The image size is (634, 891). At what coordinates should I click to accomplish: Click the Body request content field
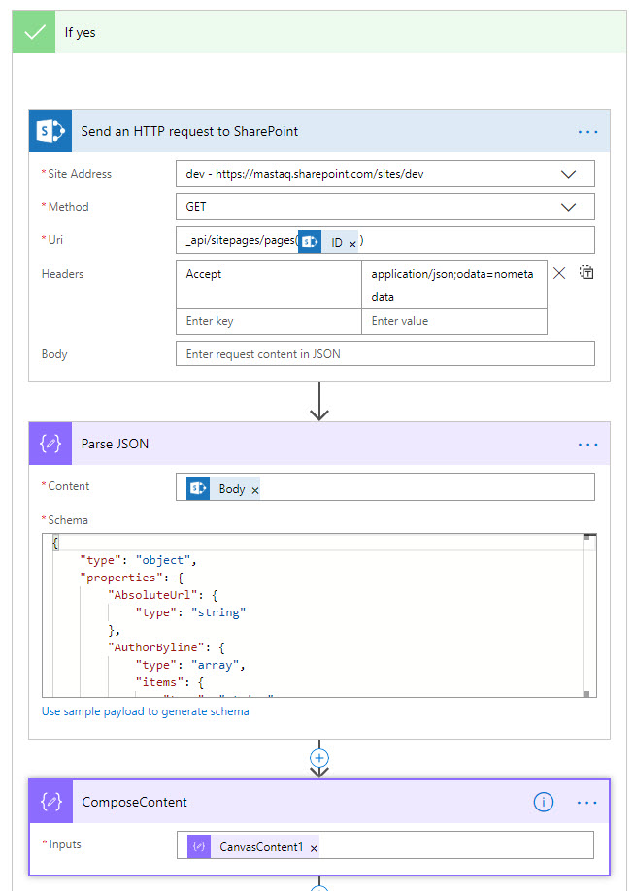click(x=384, y=354)
